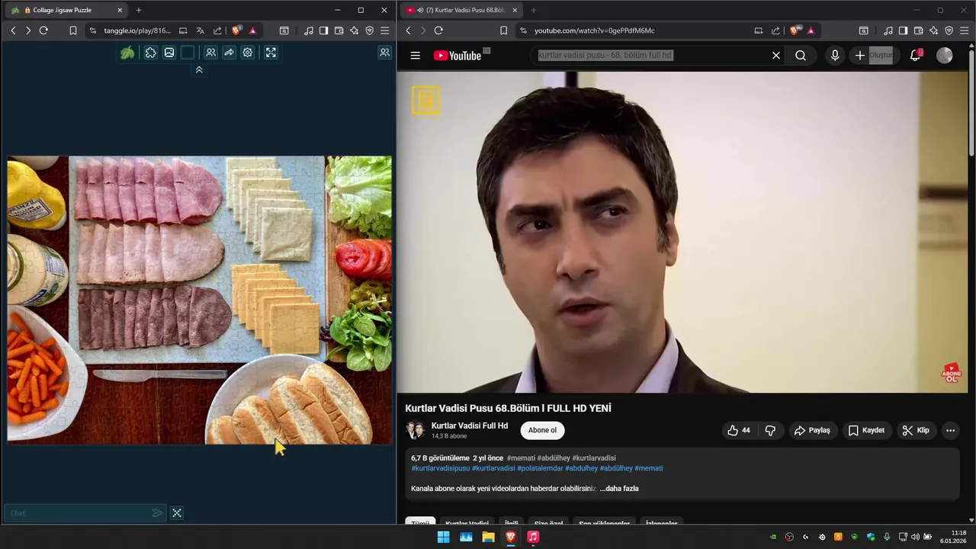Create a clip with Klip button
Screen dimensions: 976x549
click(916, 430)
